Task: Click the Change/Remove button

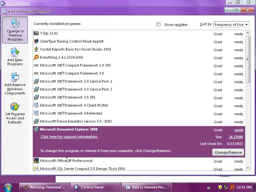Action: point(228,152)
